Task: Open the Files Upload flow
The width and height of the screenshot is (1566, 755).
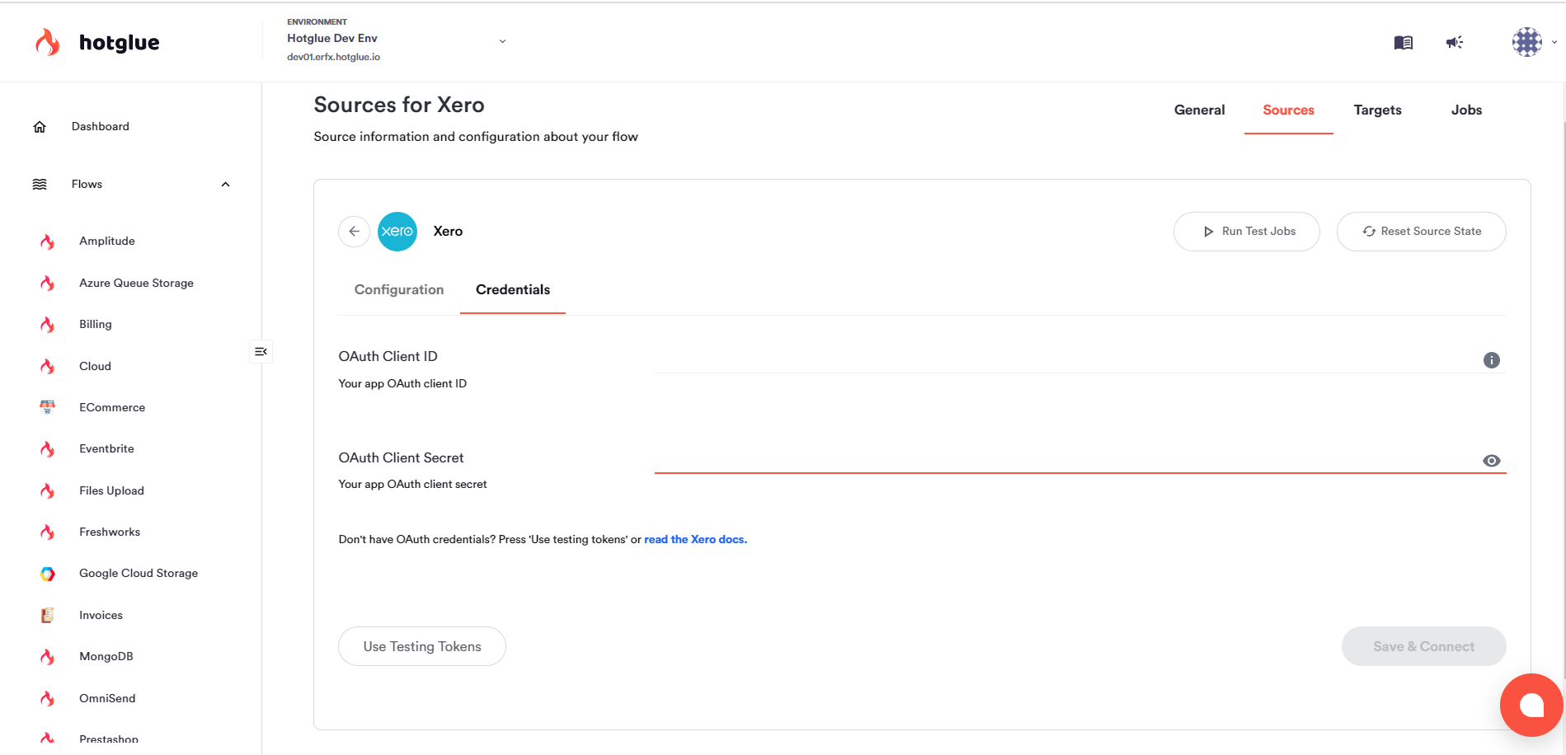Action: coord(111,491)
